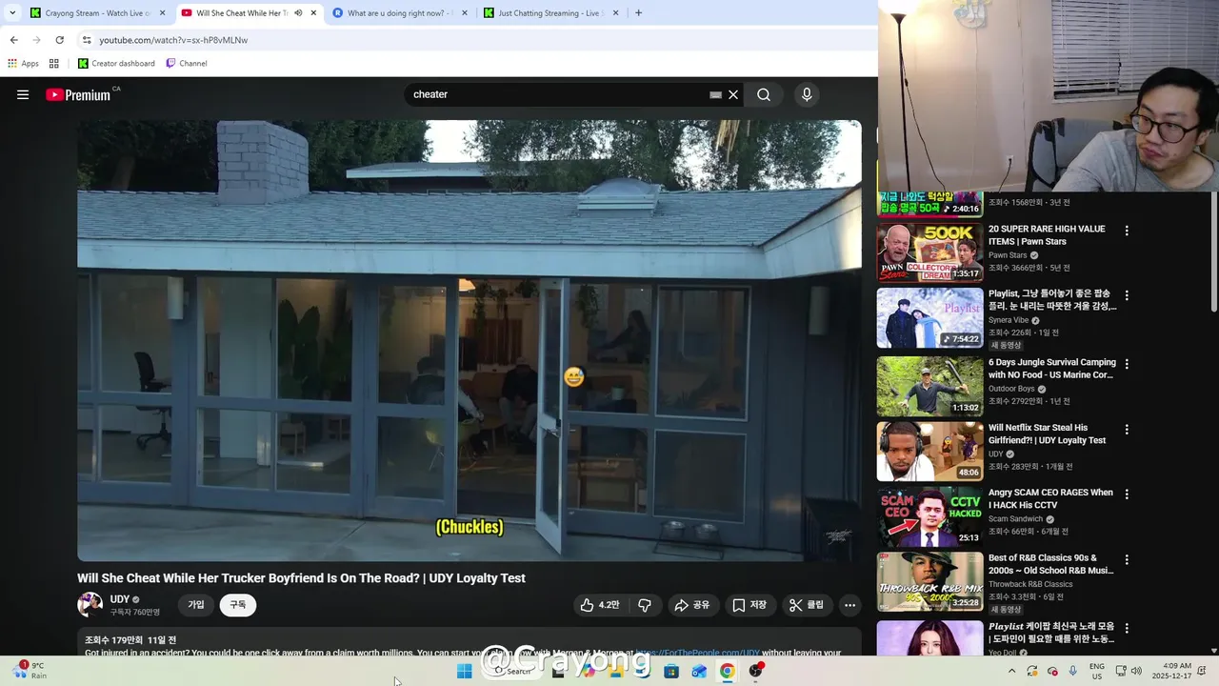Open options menu for Netflix Star Loyalty Test video
Viewport: 1219px width, 686px height.
click(1127, 430)
